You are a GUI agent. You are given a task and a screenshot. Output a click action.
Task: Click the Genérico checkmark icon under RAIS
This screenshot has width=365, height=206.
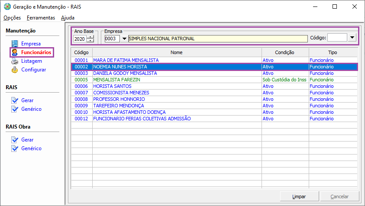click(15, 109)
